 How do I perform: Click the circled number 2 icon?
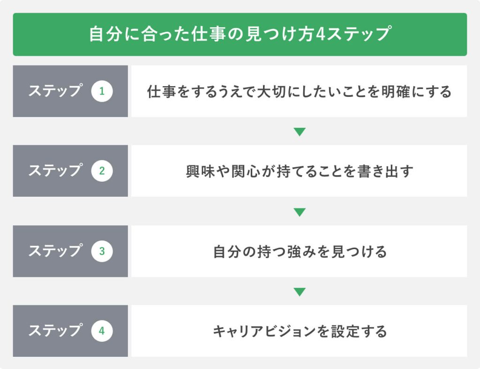coord(102,171)
